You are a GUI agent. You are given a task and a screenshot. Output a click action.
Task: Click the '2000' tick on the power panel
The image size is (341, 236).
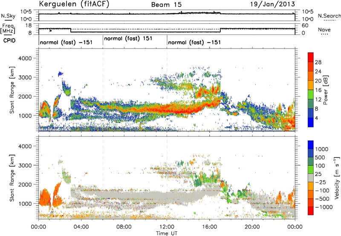[x=25, y=96]
